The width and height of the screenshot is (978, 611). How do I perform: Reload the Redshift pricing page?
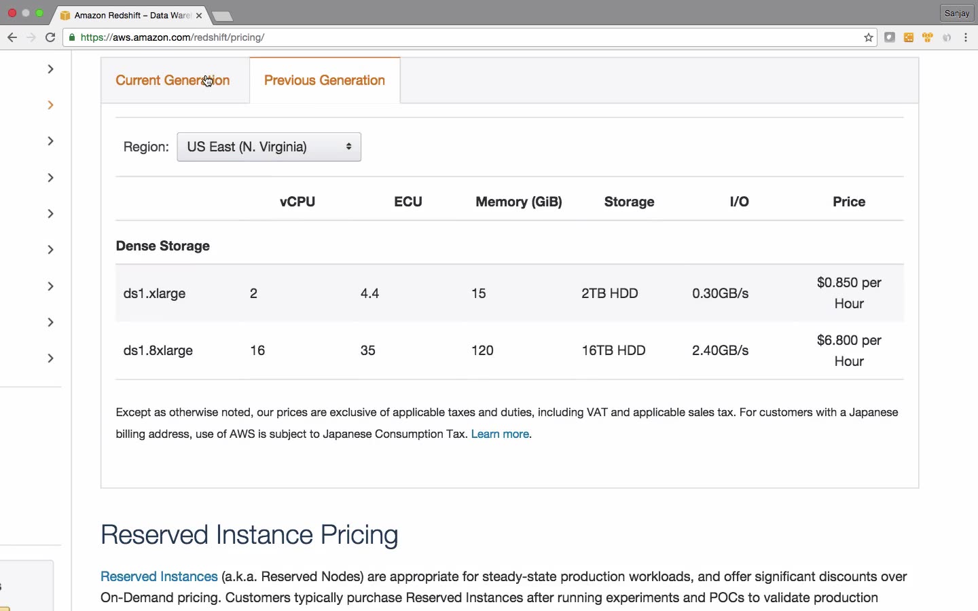point(50,38)
